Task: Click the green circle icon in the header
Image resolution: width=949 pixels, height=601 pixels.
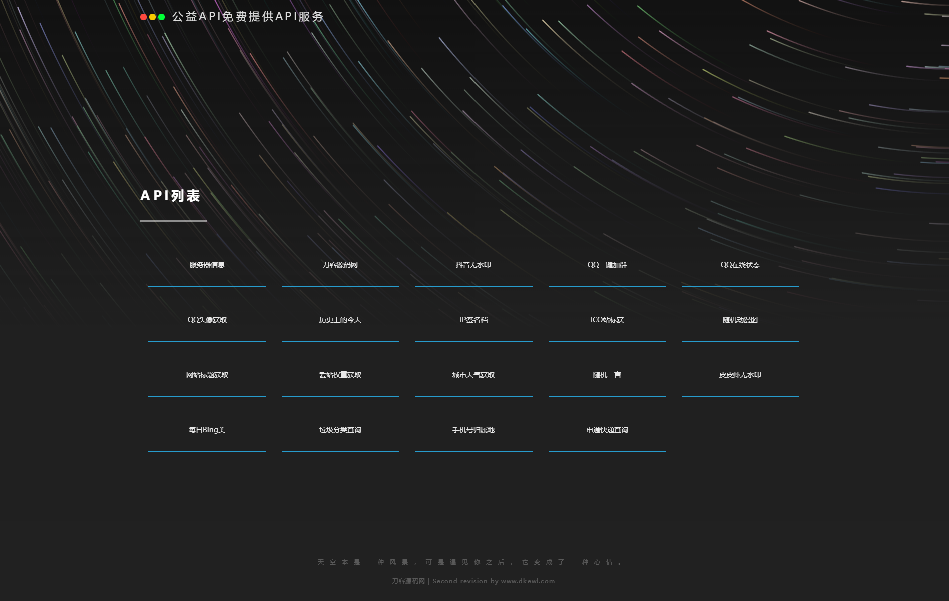Action: (x=161, y=17)
